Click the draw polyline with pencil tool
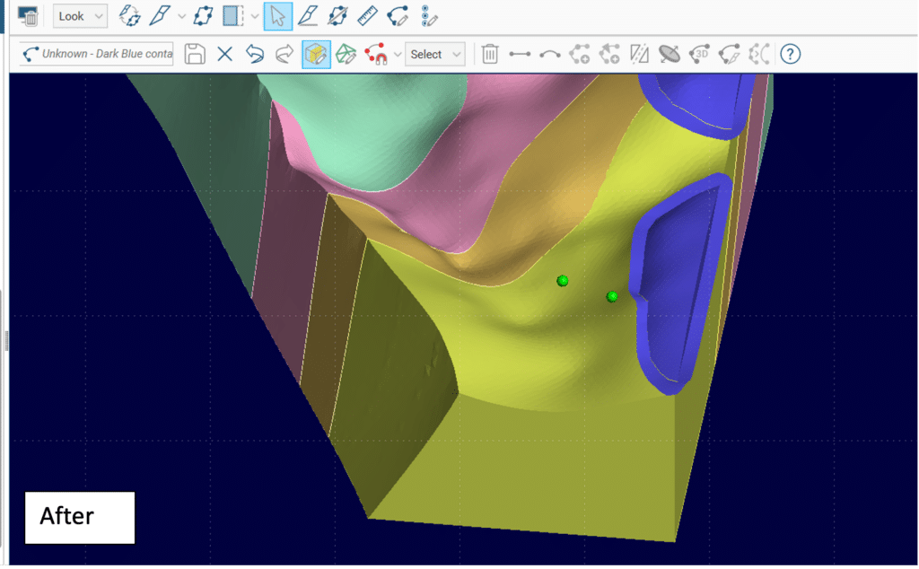 click(x=398, y=16)
